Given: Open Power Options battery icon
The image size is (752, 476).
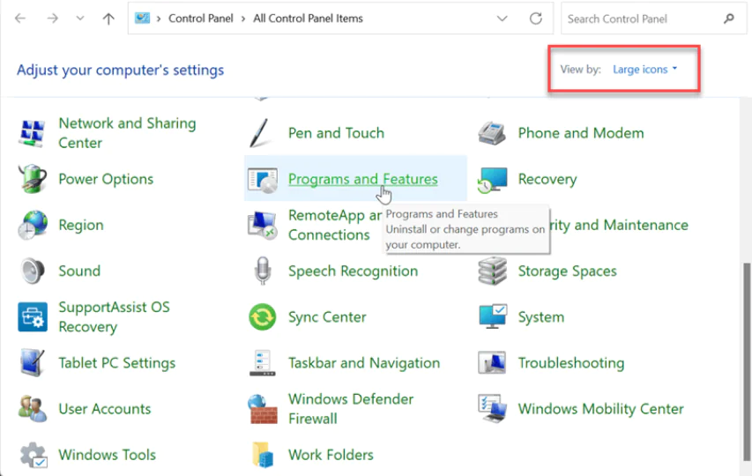Looking at the screenshot, I should [33, 179].
